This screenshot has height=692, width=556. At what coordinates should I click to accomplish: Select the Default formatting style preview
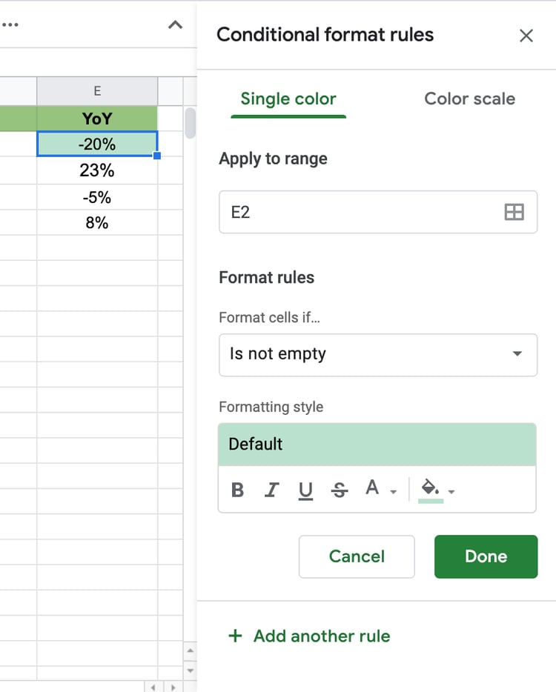377,445
